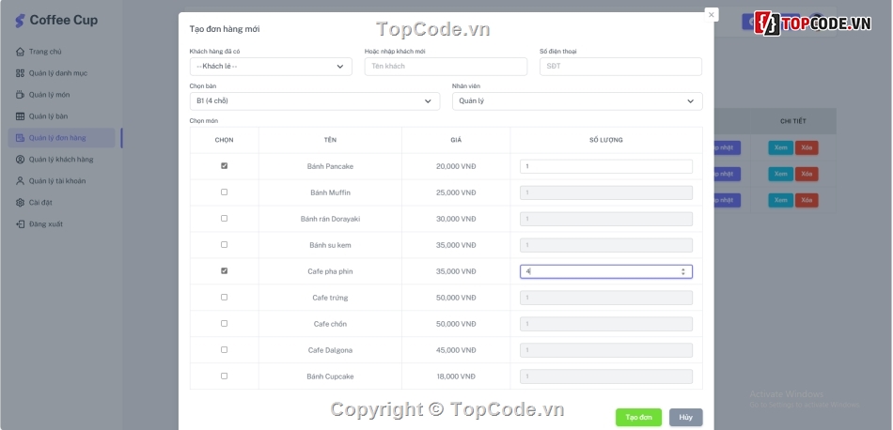Click the Cafe Dalgona name cell
The width and height of the screenshot is (893, 430).
(x=330, y=350)
